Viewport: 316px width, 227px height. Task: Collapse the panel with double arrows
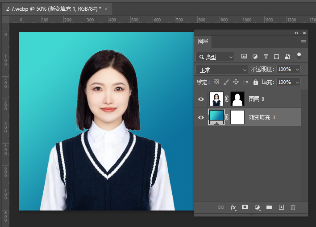(296, 33)
